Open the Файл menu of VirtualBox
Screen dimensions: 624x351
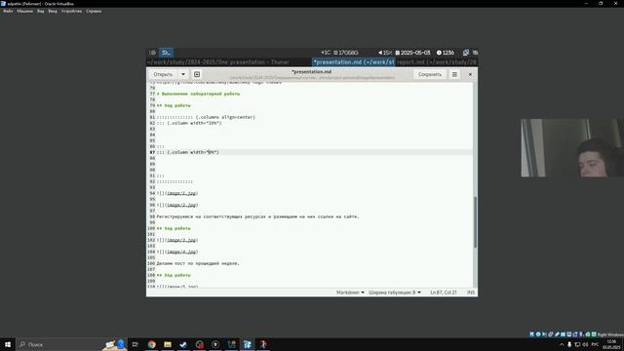point(8,11)
